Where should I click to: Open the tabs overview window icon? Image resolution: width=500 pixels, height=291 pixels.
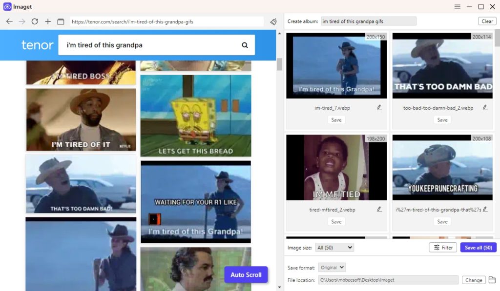pos(61,21)
